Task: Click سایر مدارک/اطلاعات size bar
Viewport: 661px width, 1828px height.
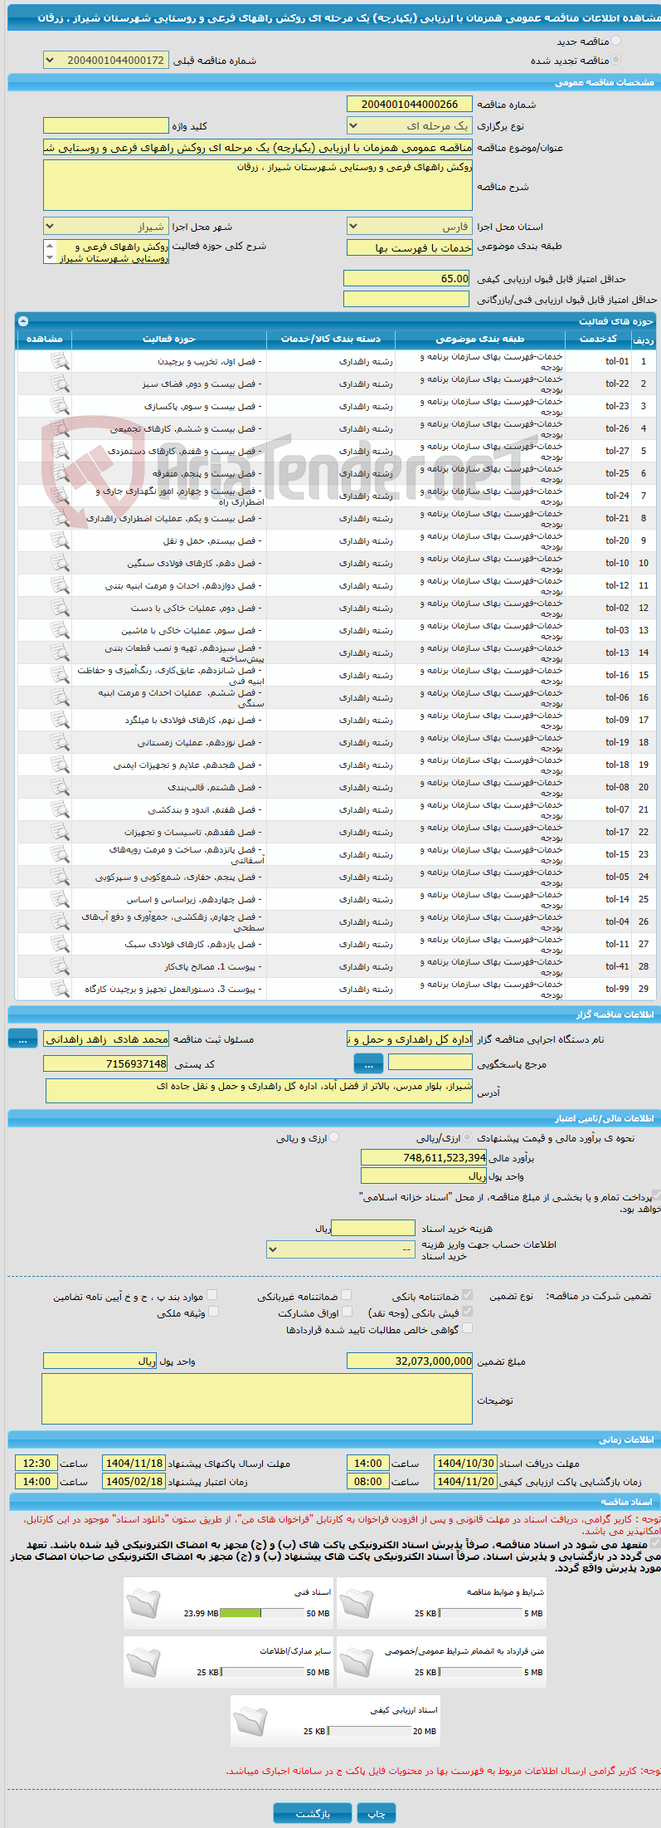Action: (x=262, y=1672)
